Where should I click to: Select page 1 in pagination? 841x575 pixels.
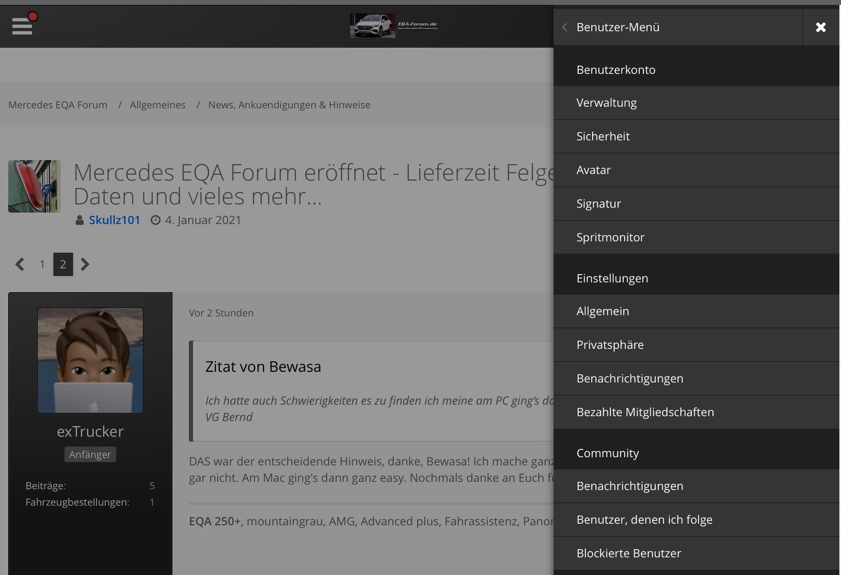[x=42, y=264]
